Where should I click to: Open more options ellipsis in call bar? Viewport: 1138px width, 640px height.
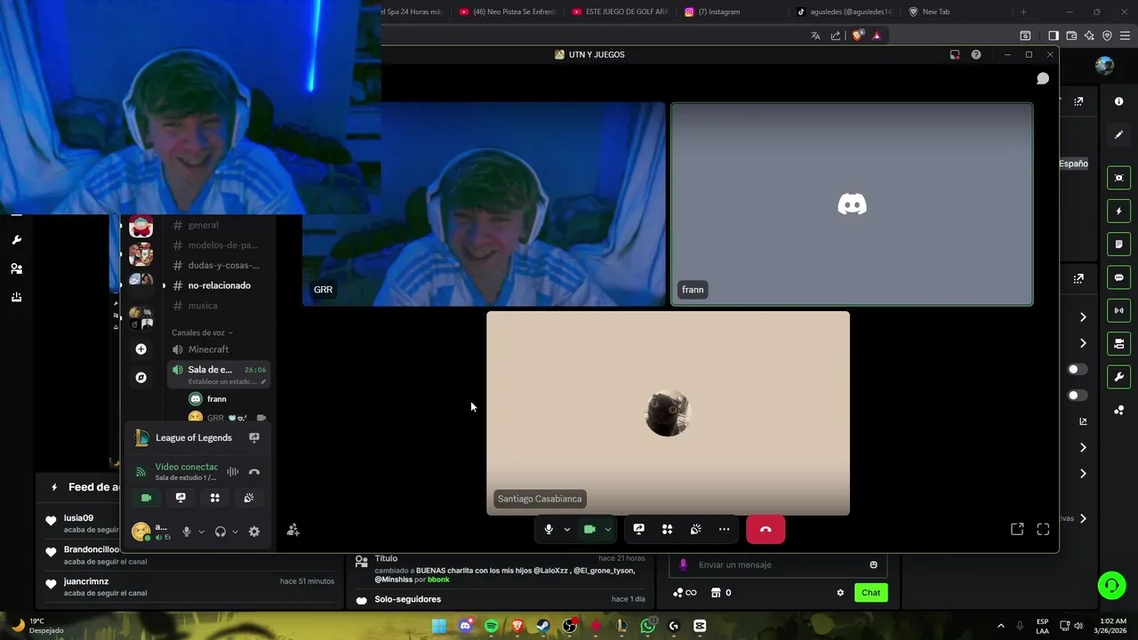(x=724, y=529)
